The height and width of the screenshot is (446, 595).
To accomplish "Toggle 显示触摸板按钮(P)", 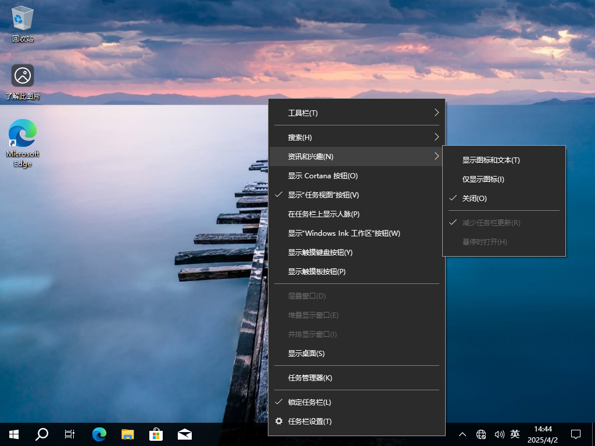I will (357, 272).
